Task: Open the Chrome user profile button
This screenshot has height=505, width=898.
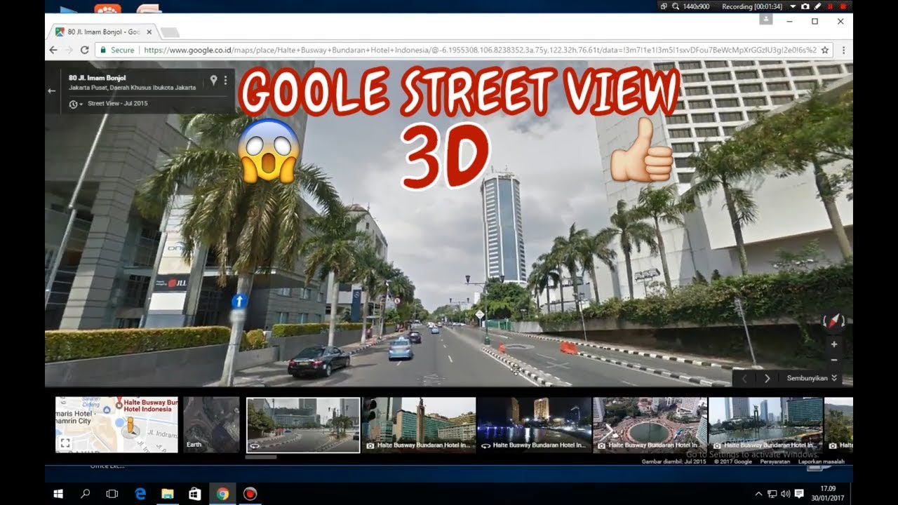Action: [765, 20]
